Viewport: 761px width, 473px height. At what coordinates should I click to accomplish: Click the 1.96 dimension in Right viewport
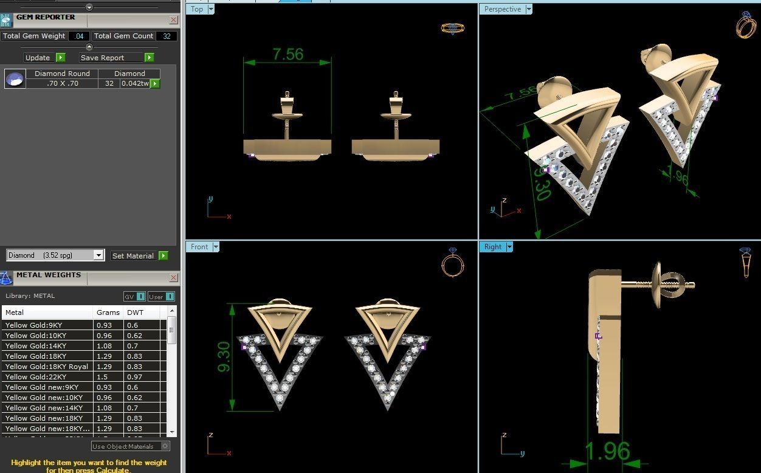[607, 451]
